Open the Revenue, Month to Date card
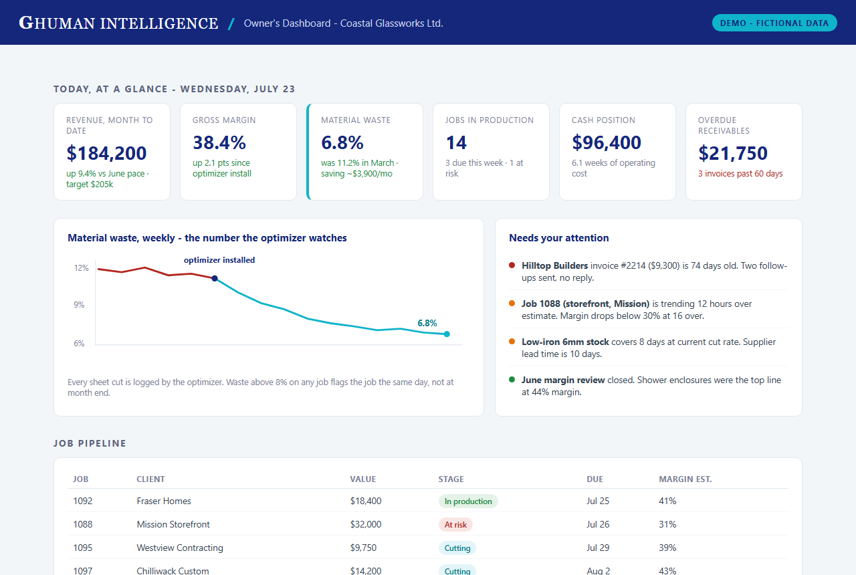Viewport: 856px width, 575px height. [x=112, y=152]
